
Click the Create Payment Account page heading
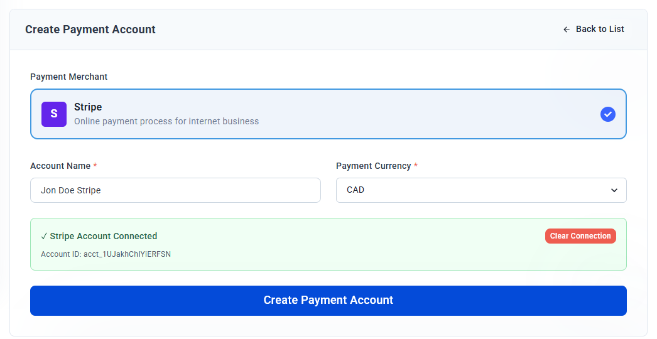[x=90, y=30]
